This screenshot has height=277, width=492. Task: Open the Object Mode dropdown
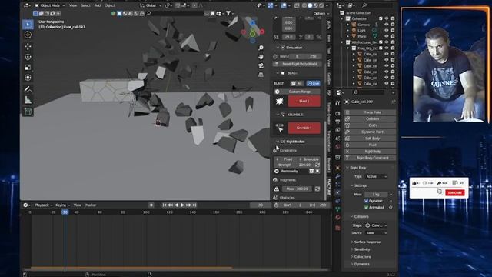click(x=49, y=5)
